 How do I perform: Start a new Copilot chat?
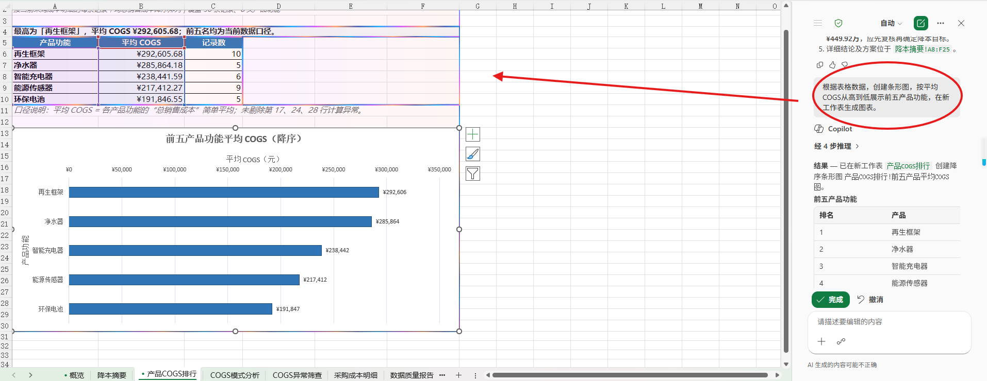pos(921,23)
